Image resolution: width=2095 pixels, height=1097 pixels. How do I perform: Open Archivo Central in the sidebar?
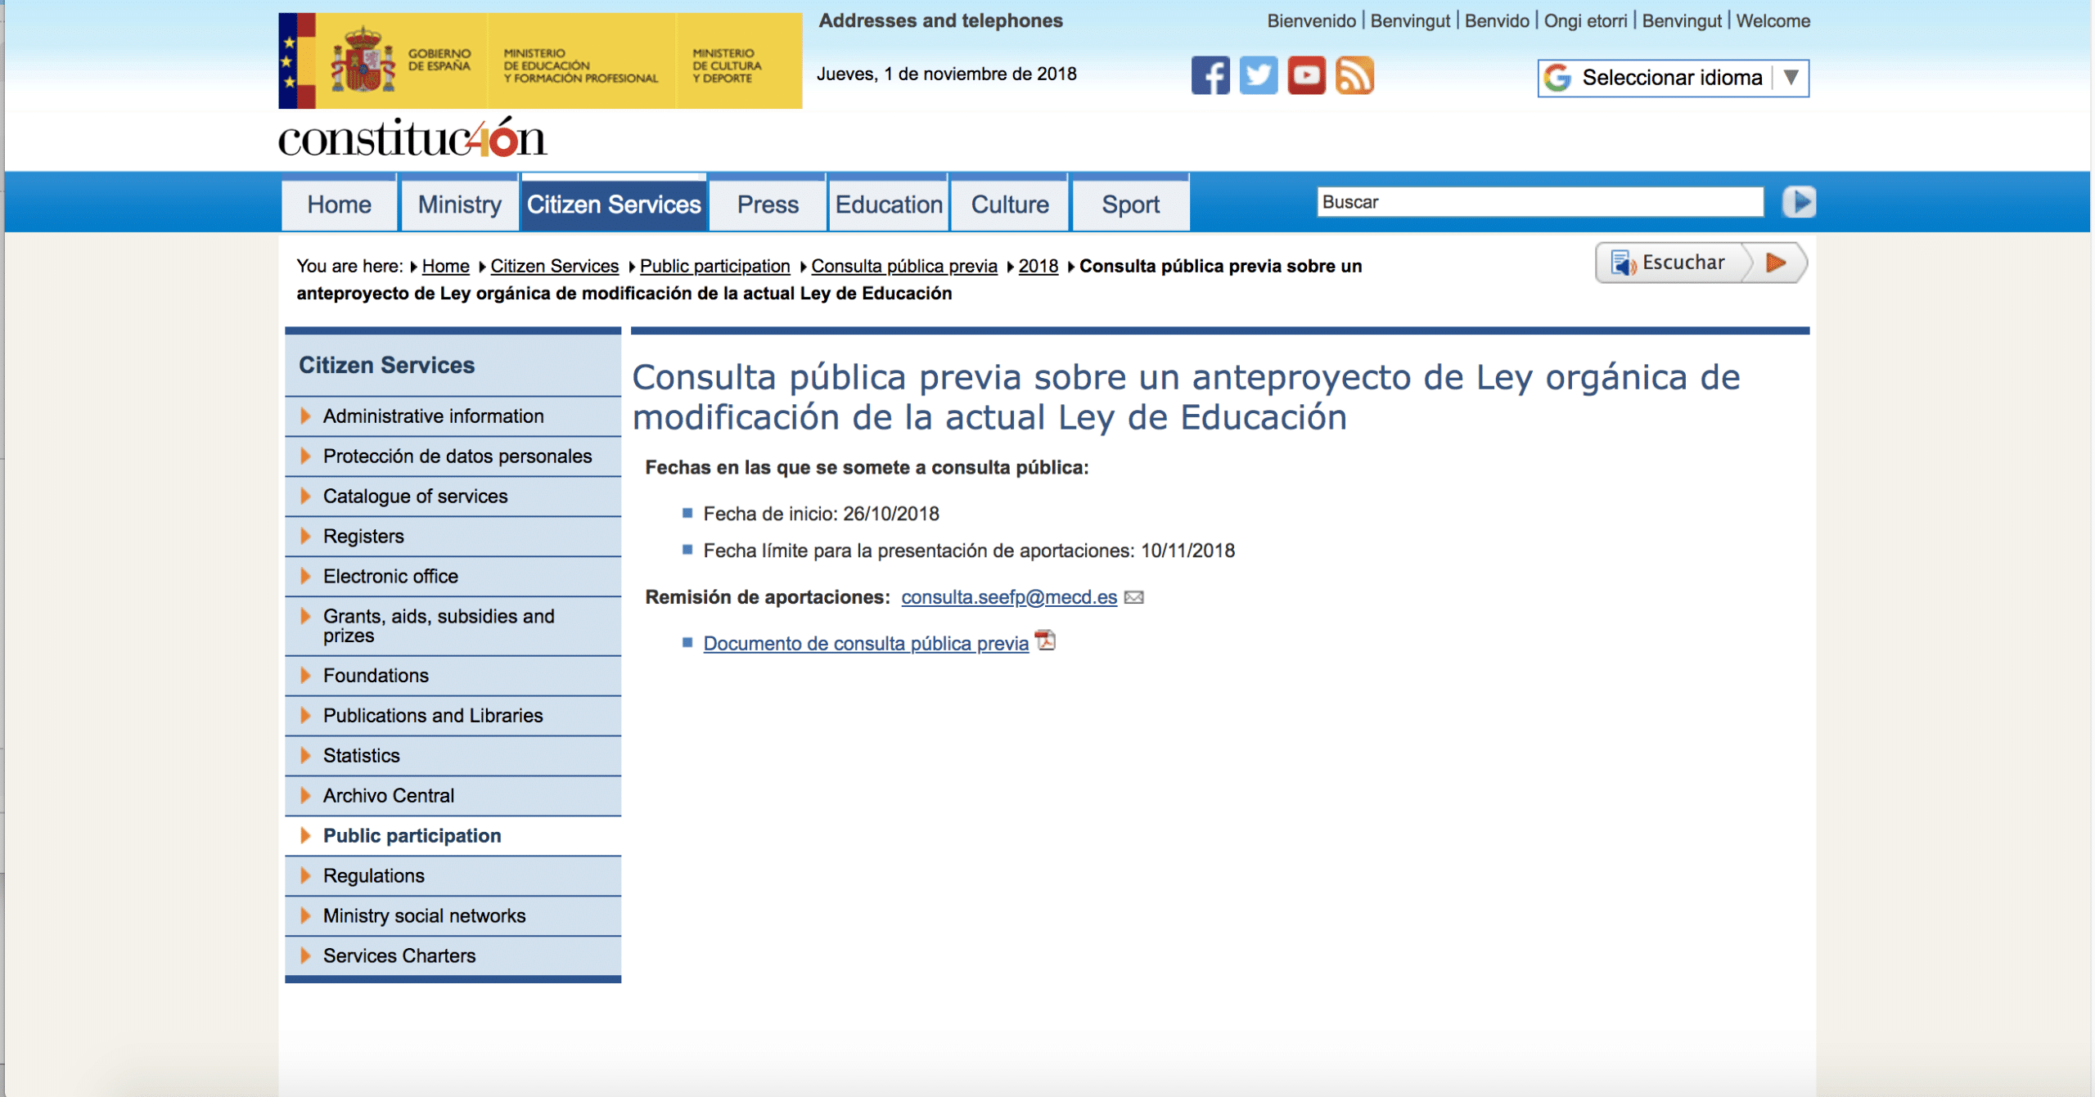(x=453, y=796)
